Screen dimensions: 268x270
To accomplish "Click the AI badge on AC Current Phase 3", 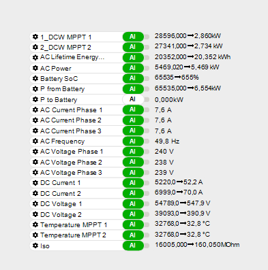I will click(x=133, y=131).
